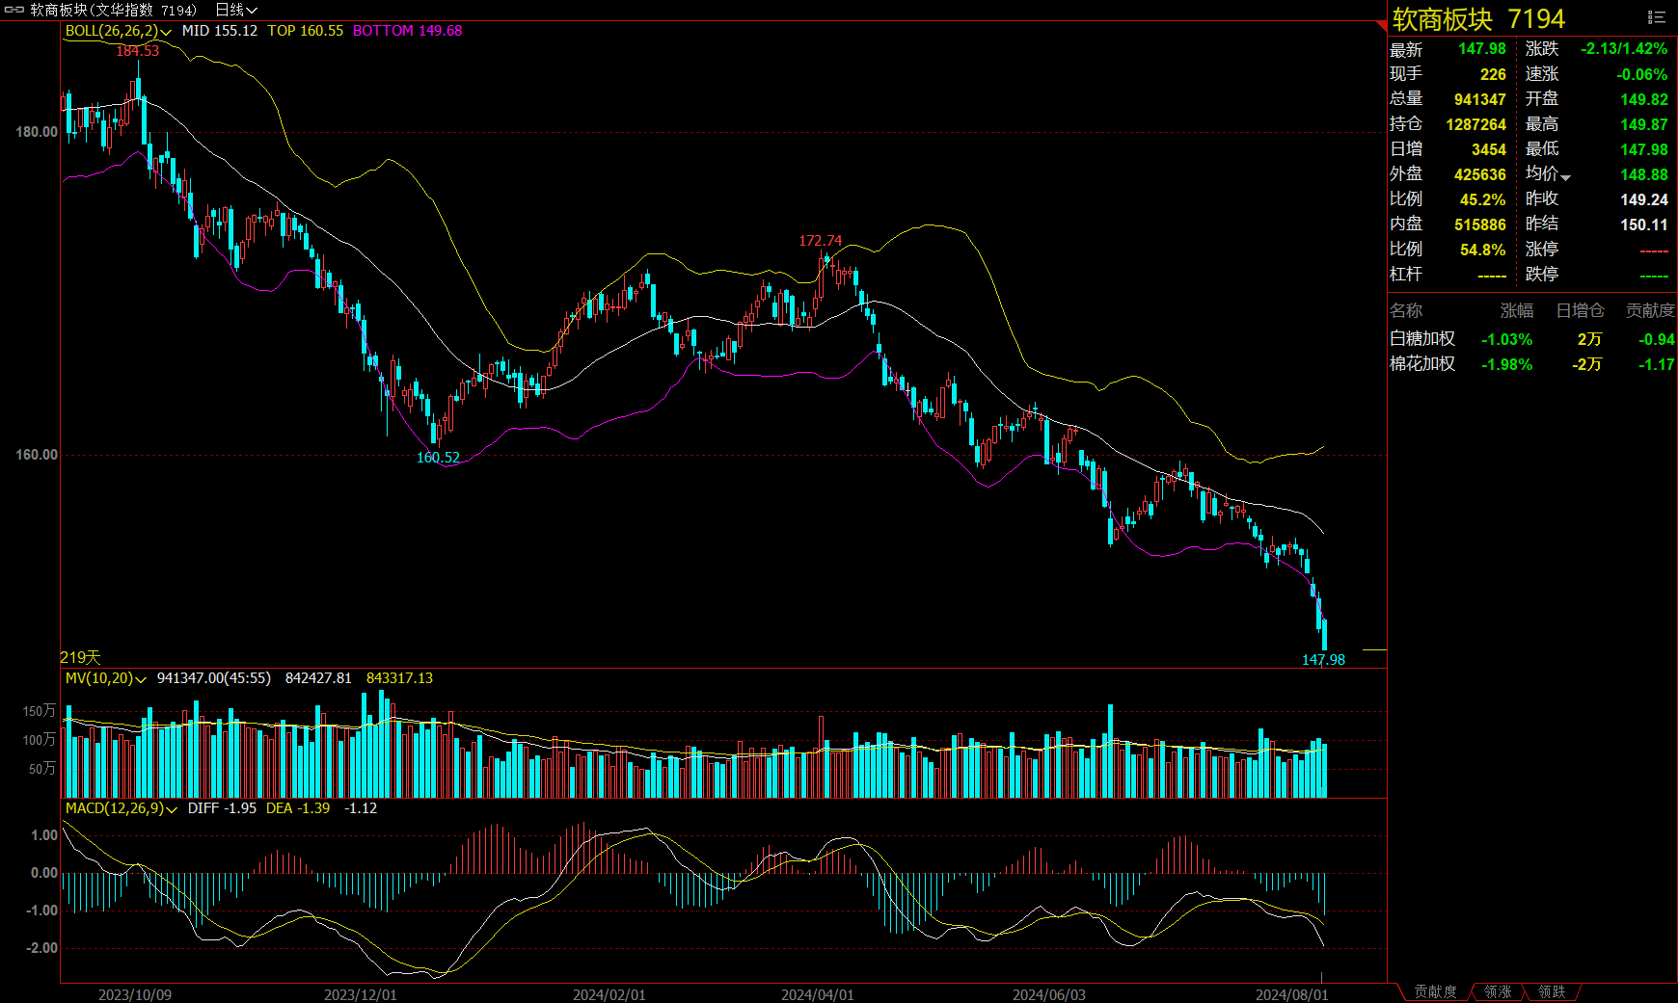
Task: Open the list menu icon beside 软商板块 7194
Action: (1656, 17)
